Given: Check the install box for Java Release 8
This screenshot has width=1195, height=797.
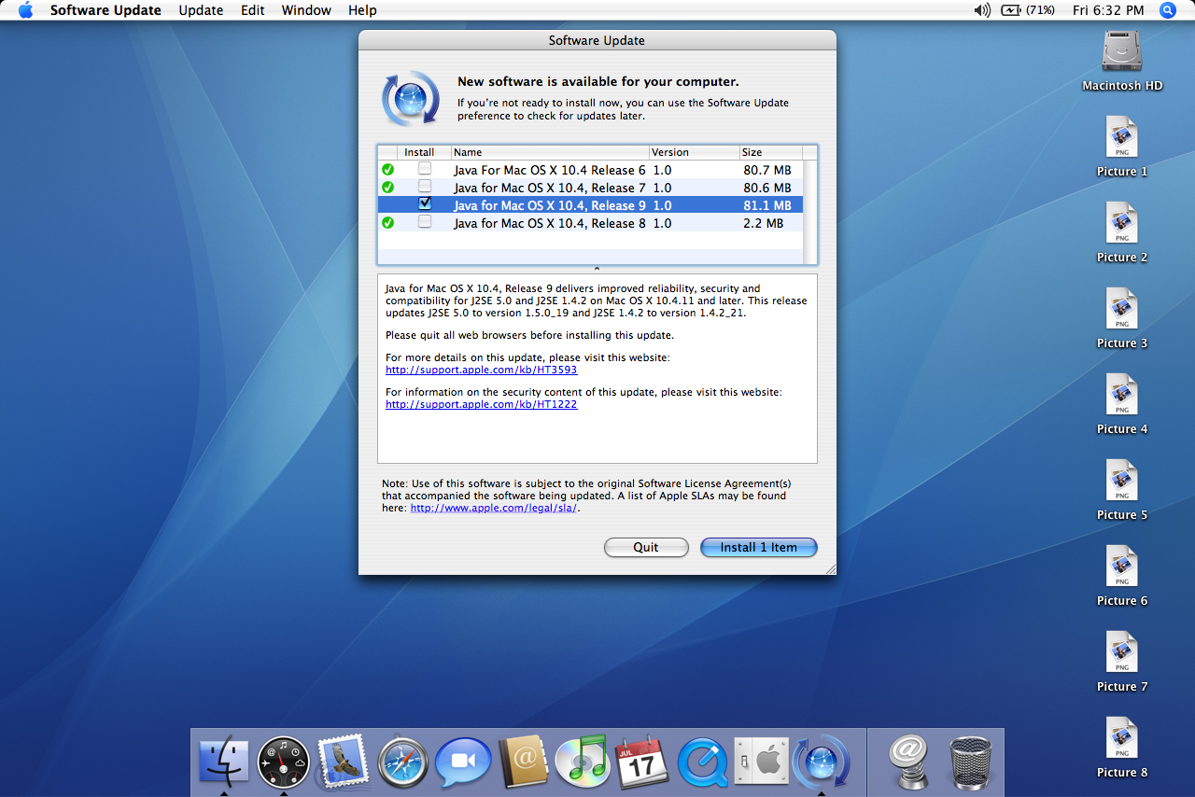Looking at the screenshot, I should pos(425,222).
